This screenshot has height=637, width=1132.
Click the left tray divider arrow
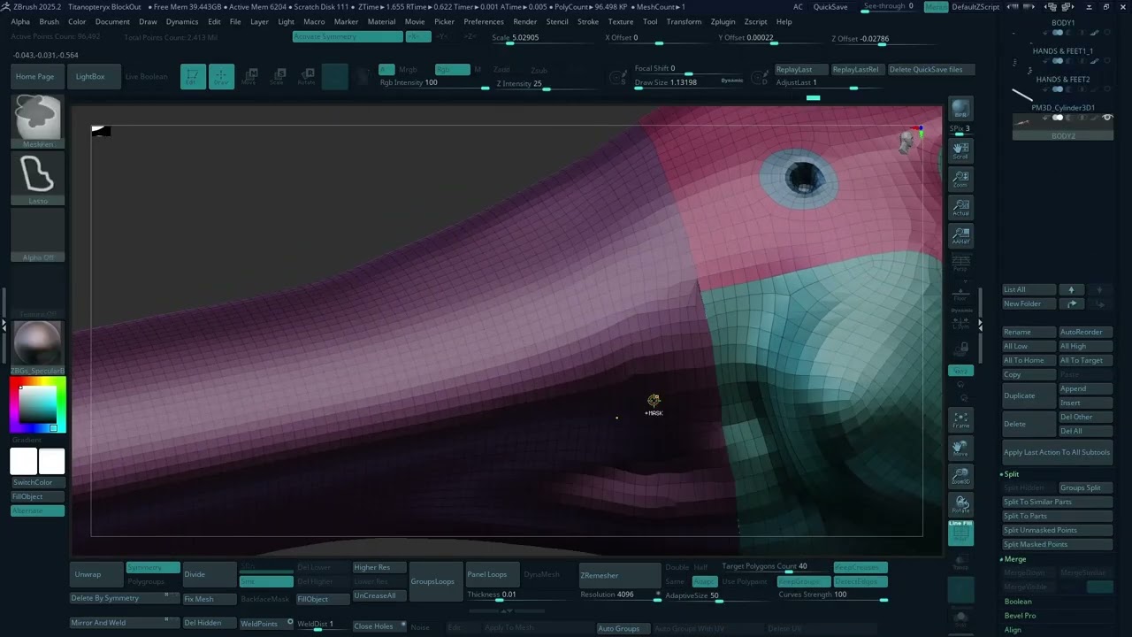pos(4,325)
